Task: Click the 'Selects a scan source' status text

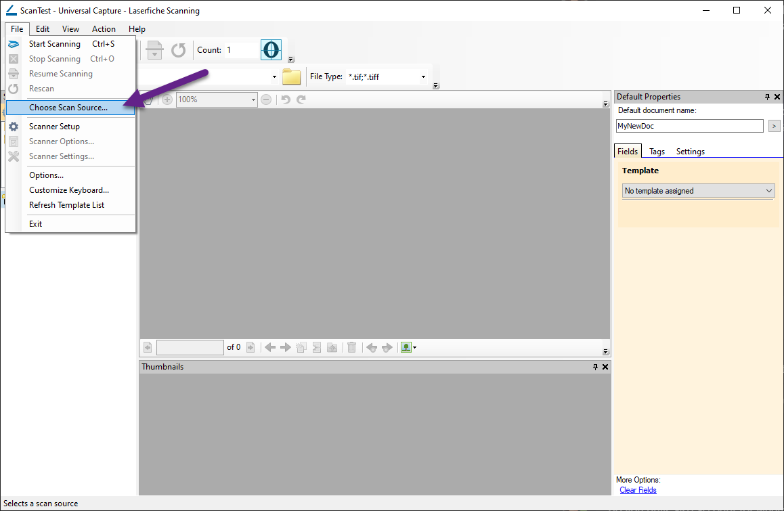Action: point(41,504)
